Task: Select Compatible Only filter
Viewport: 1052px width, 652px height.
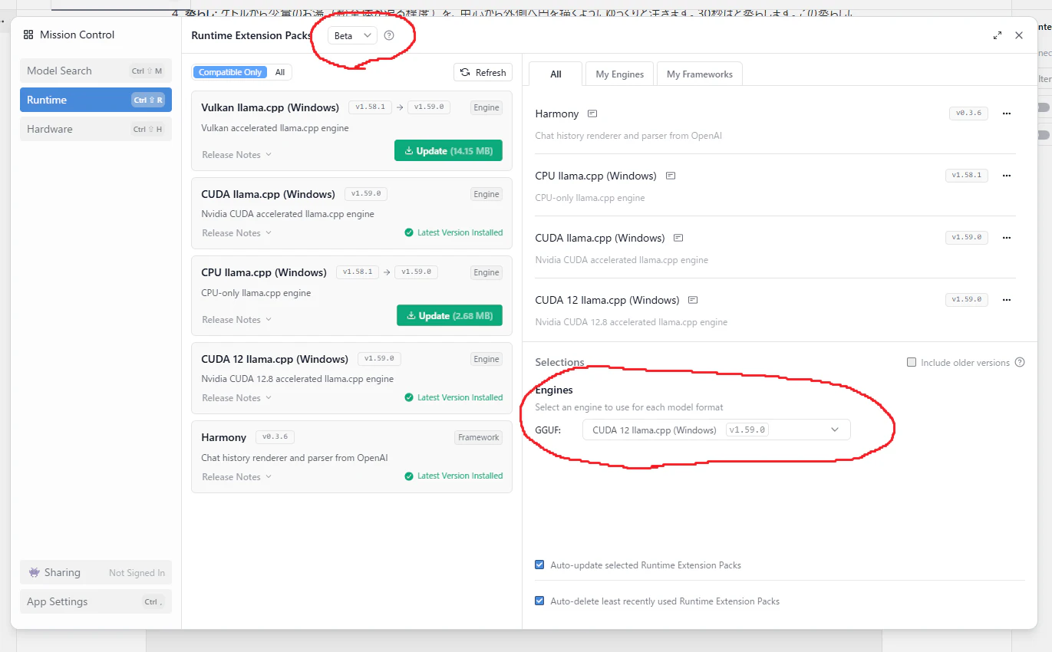Action: coord(230,72)
